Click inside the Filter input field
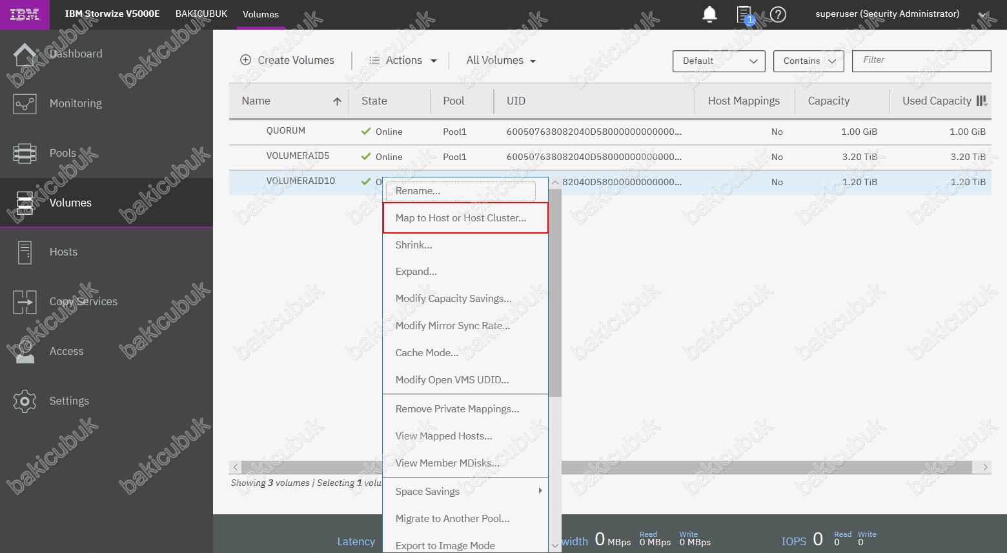The height and width of the screenshot is (553, 1007). (x=921, y=61)
